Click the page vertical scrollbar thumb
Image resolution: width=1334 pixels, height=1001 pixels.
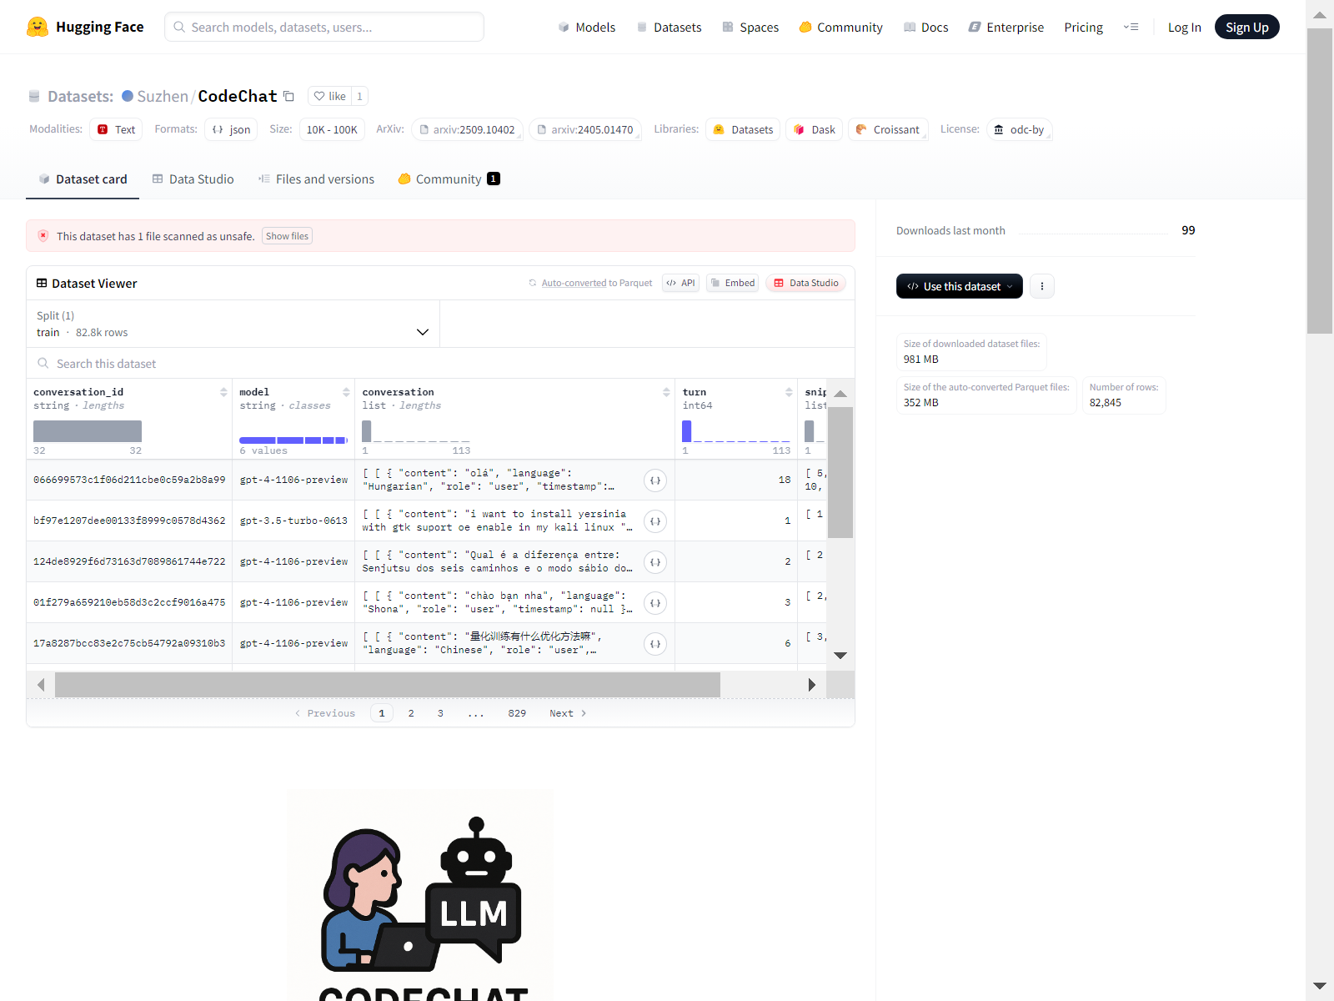[1320, 181]
